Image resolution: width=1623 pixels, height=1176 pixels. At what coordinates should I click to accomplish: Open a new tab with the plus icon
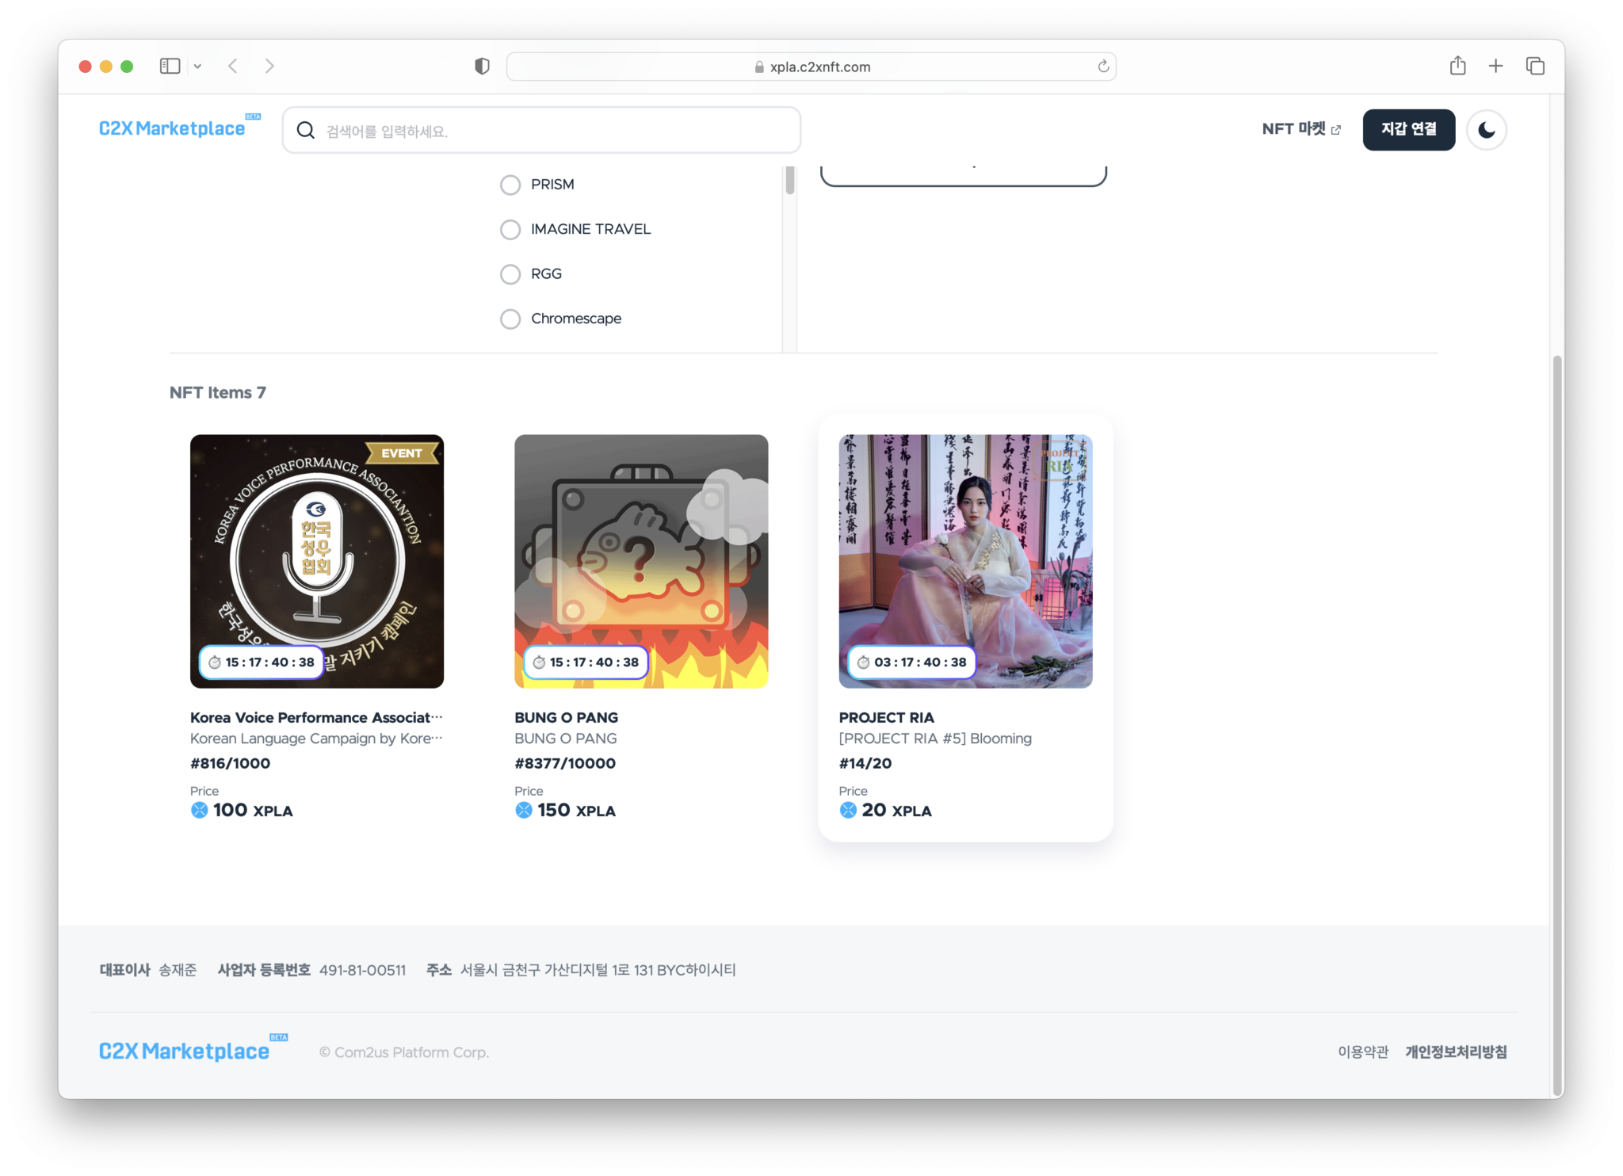pos(1495,66)
